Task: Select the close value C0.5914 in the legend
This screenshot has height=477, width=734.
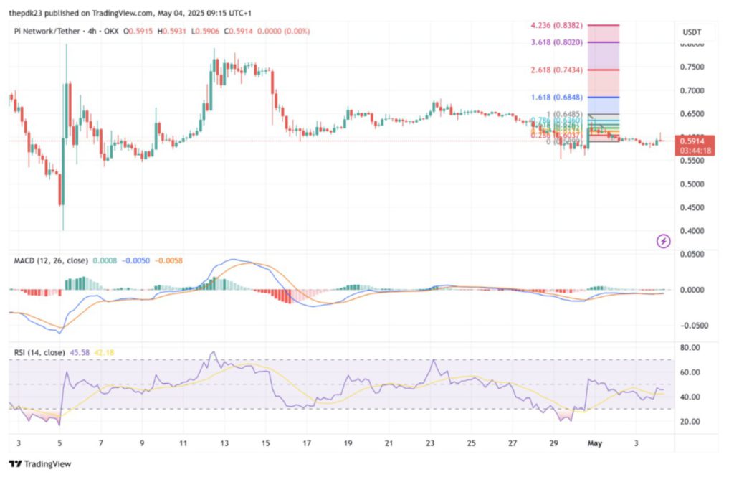Action: (x=238, y=32)
